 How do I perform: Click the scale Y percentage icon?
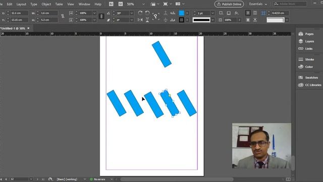71,20
